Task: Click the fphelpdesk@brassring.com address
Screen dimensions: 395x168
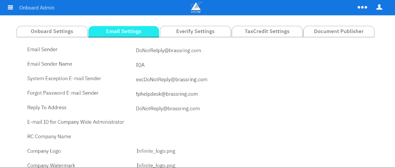Action: 167,94
